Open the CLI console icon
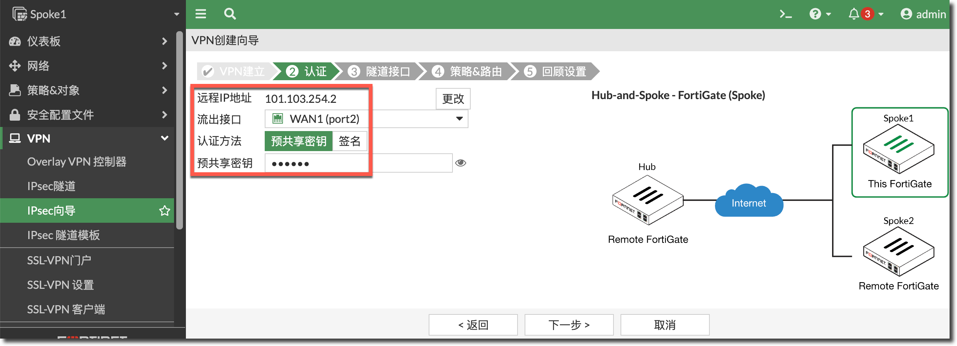The image size is (957, 346). pos(785,14)
